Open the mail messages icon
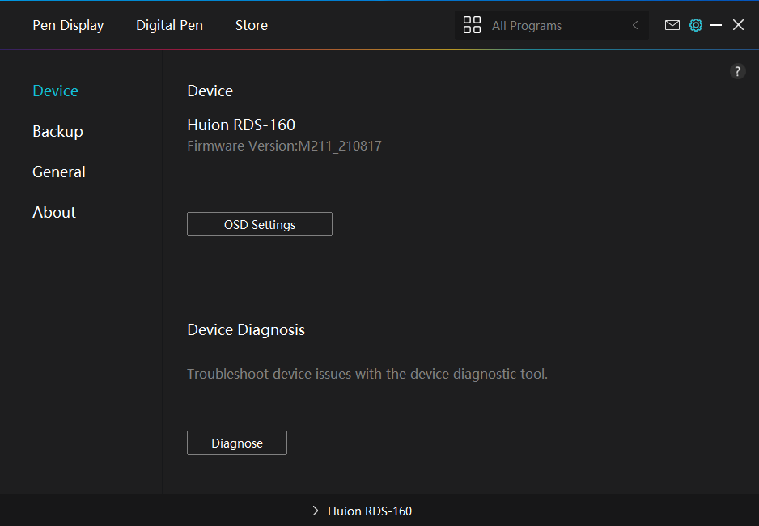The height and width of the screenshot is (526, 759). [672, 25]
